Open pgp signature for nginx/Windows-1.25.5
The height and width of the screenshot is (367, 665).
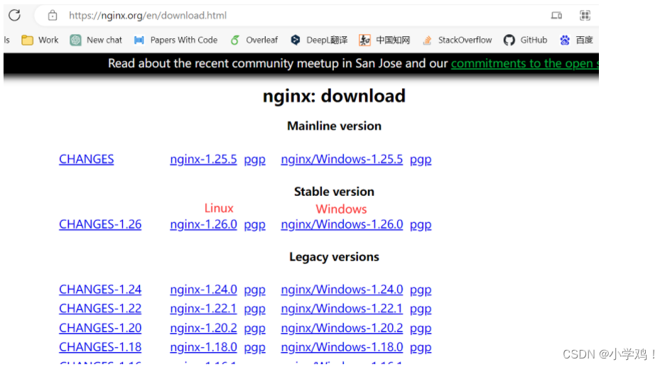pos(421,160)
